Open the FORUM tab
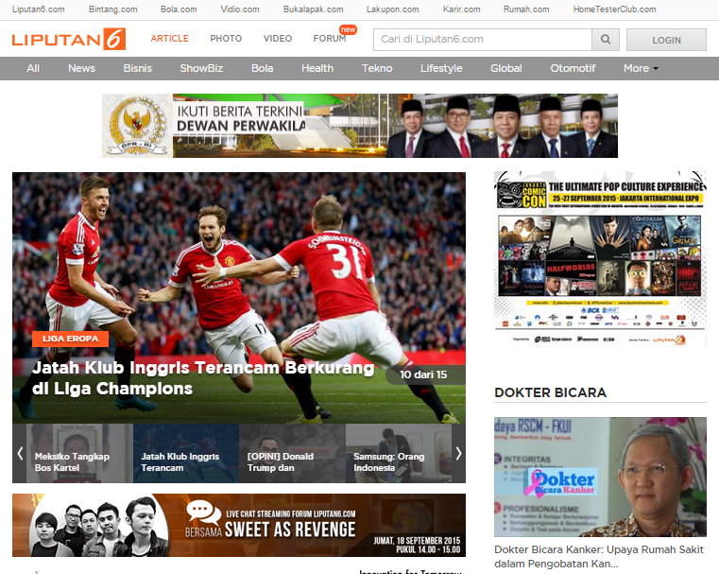 [x=329, y=39]
